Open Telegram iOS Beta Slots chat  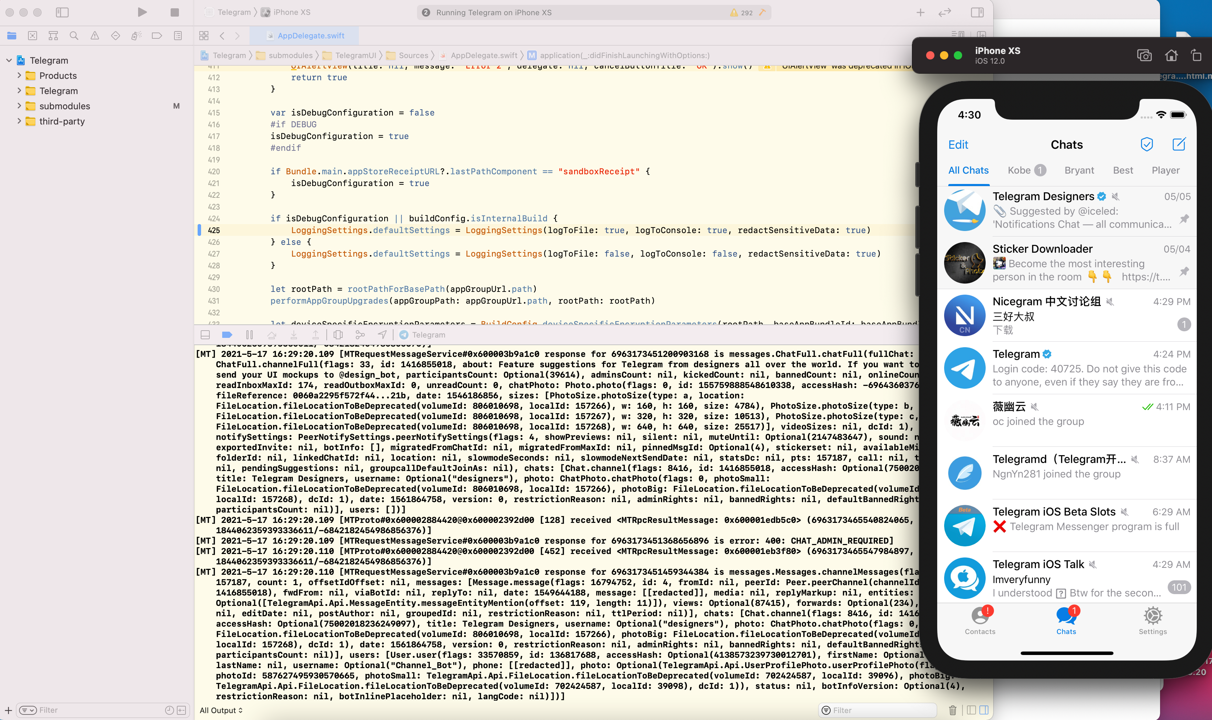[1067, 525]
